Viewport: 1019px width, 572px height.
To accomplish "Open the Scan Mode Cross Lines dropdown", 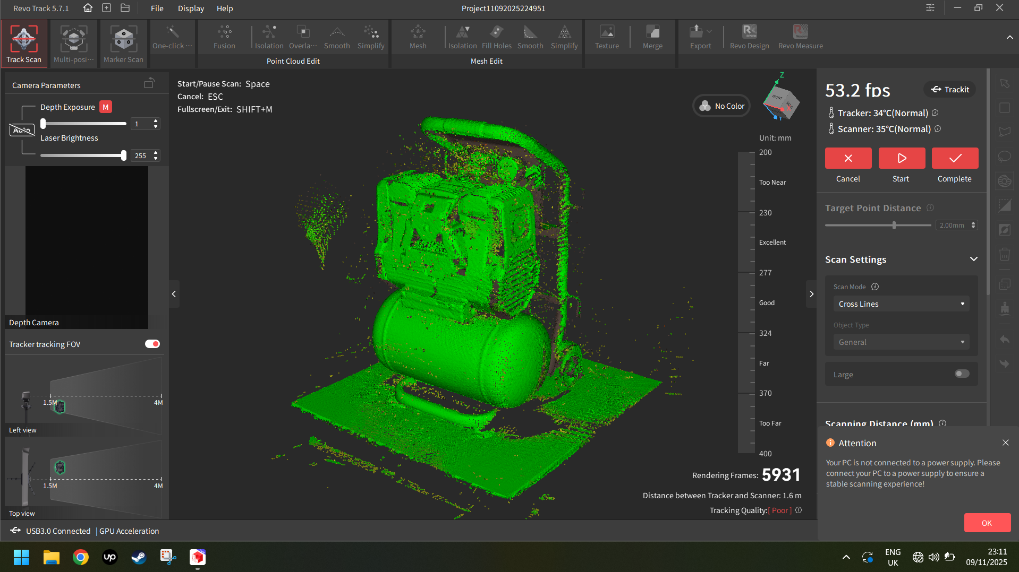I will click(901, 304).
